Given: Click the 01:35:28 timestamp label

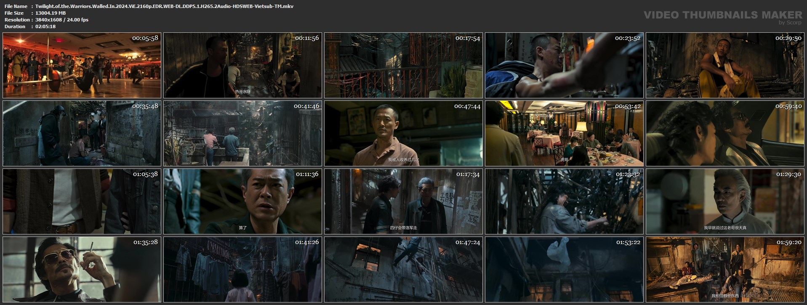Looking at the screenshot, I should point(146,242).
